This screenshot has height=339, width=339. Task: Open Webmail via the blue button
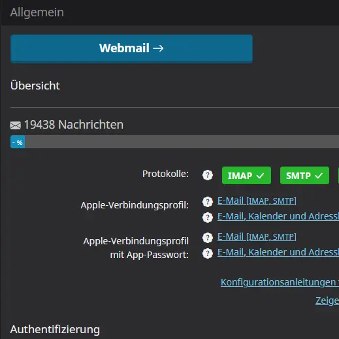click(x=131, y=49)
